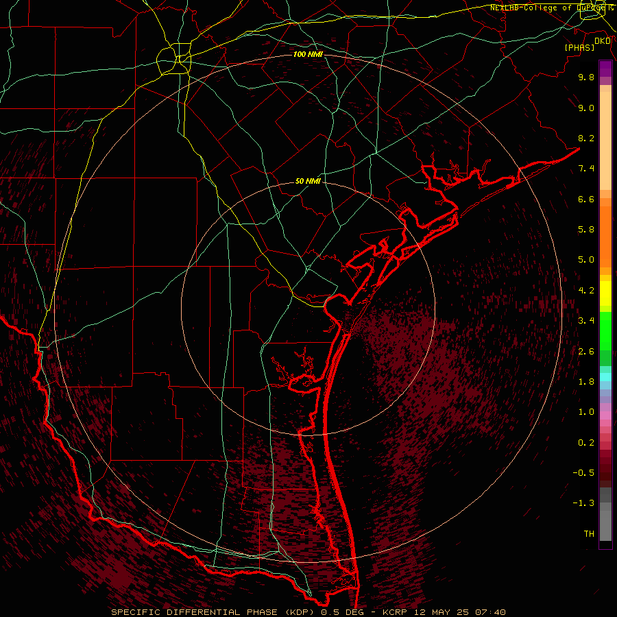Viewport: 617px width, 617px height.
Task: Click the KCRP radar site identifier
Action: [x=396, y=612]
